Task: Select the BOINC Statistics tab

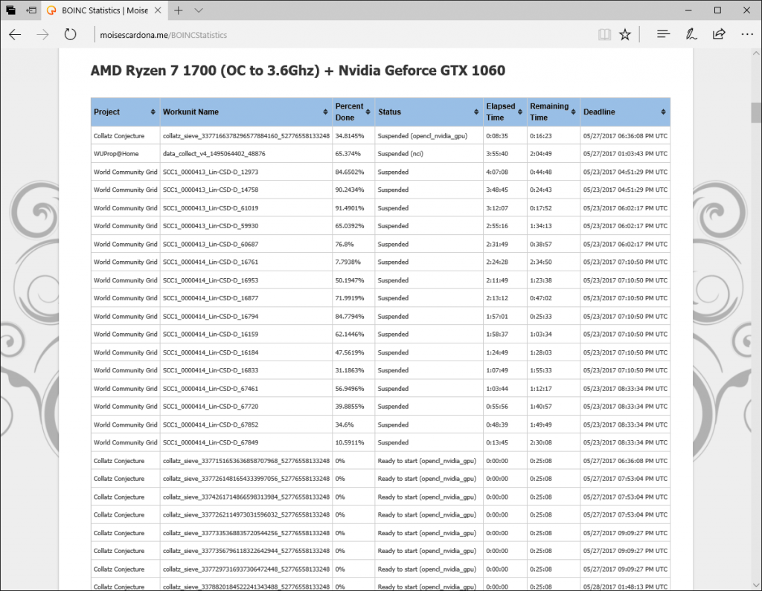Action: click(104, 10)
